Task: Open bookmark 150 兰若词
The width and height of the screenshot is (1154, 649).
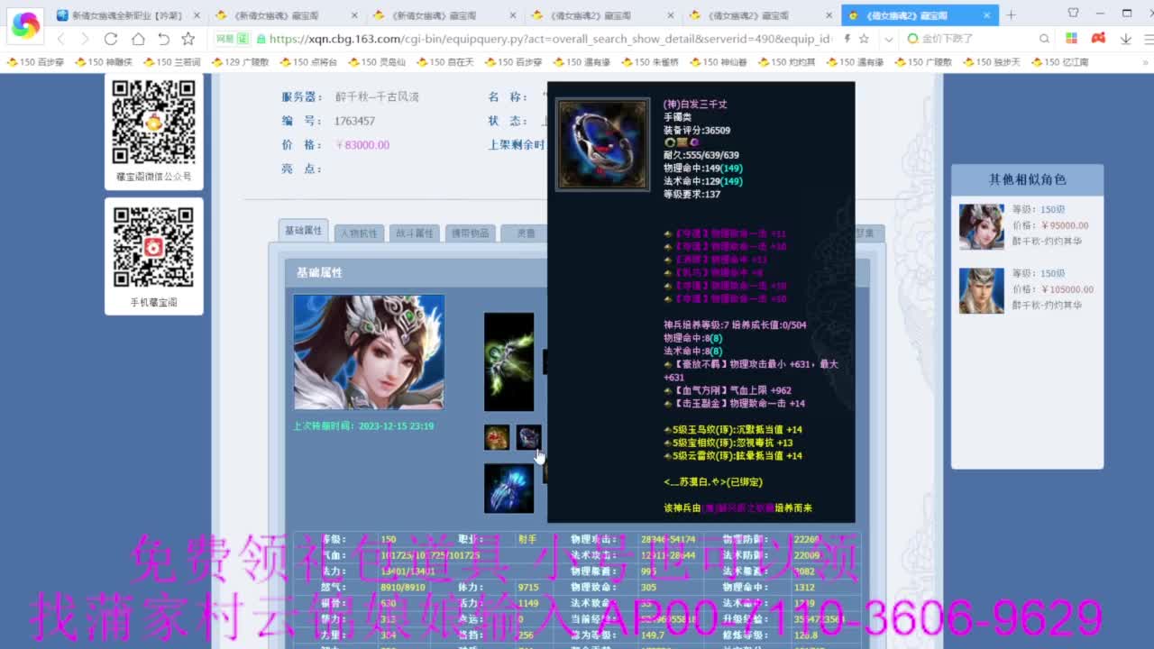Action: (170, 62)
